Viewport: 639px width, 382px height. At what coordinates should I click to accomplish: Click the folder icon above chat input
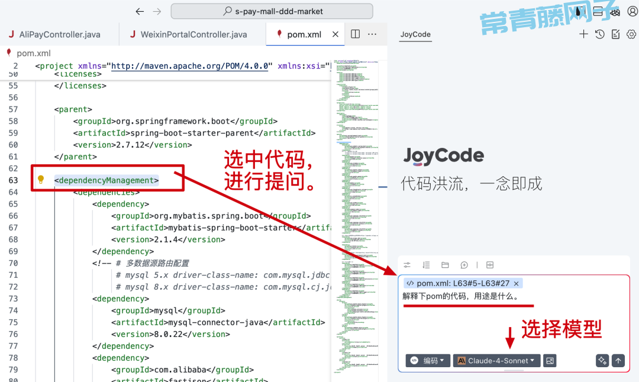(x=445, y=265)
